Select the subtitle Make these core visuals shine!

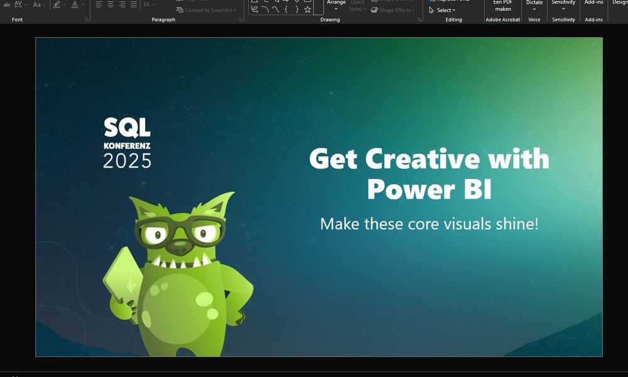pos(429,224)
